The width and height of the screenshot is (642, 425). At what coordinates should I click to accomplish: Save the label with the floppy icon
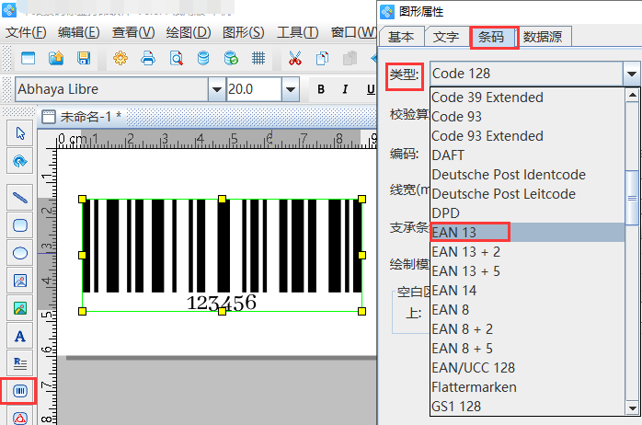pos(84,58)
